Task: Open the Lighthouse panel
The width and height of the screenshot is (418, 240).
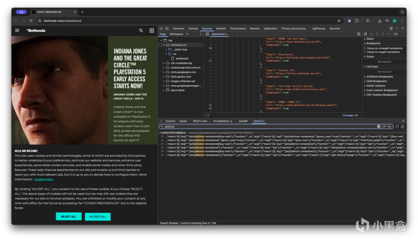Action: pos(319,29)
